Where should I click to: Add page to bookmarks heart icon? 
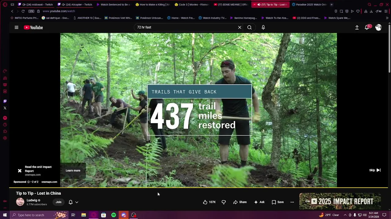[x=358, y=11]
